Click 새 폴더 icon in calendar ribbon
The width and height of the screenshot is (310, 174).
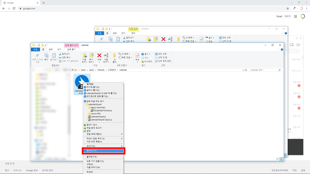(114, 58)
